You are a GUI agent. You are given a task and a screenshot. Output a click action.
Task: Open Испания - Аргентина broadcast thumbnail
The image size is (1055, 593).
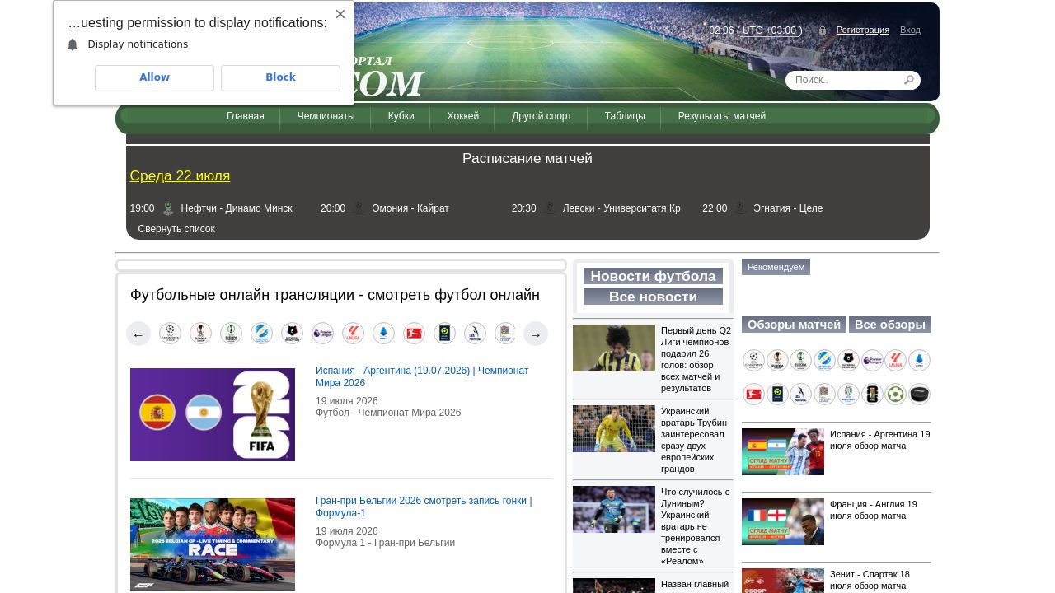pyautogui.click(x=213, y=414)
